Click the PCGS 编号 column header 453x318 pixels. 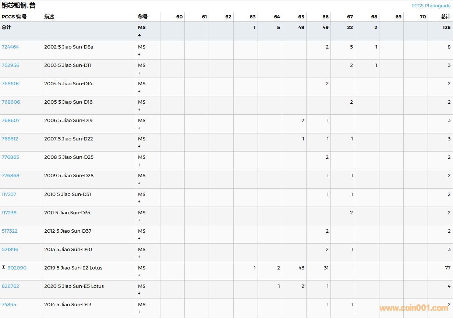point(14,17)
